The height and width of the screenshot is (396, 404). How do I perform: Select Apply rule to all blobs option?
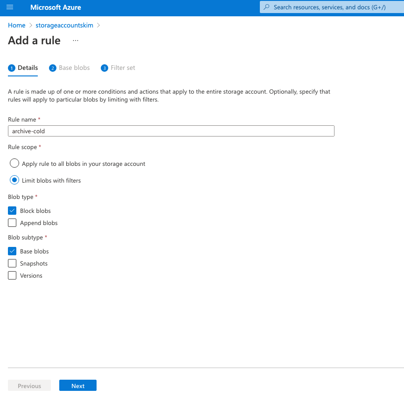[14, 164]
